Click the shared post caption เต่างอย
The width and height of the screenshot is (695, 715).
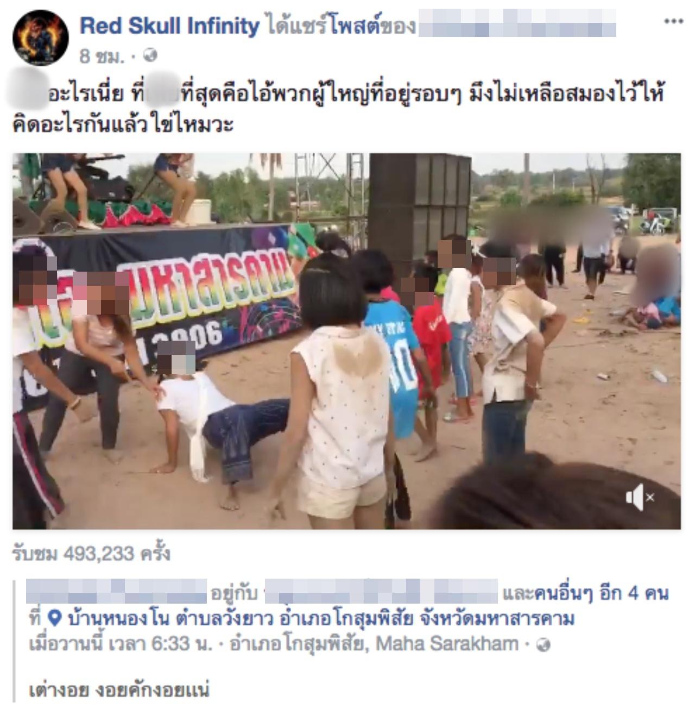click(119, 691)
